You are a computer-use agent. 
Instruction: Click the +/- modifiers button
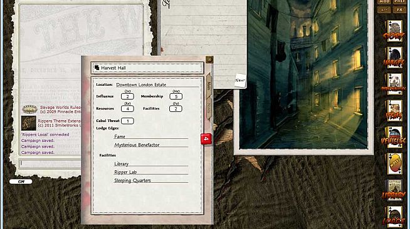click(x=384, y=10)
